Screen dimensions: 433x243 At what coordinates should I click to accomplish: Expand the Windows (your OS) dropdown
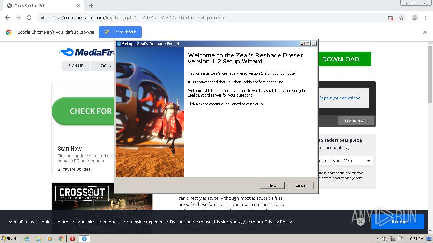pyautogui.click(x=345, y=161)
